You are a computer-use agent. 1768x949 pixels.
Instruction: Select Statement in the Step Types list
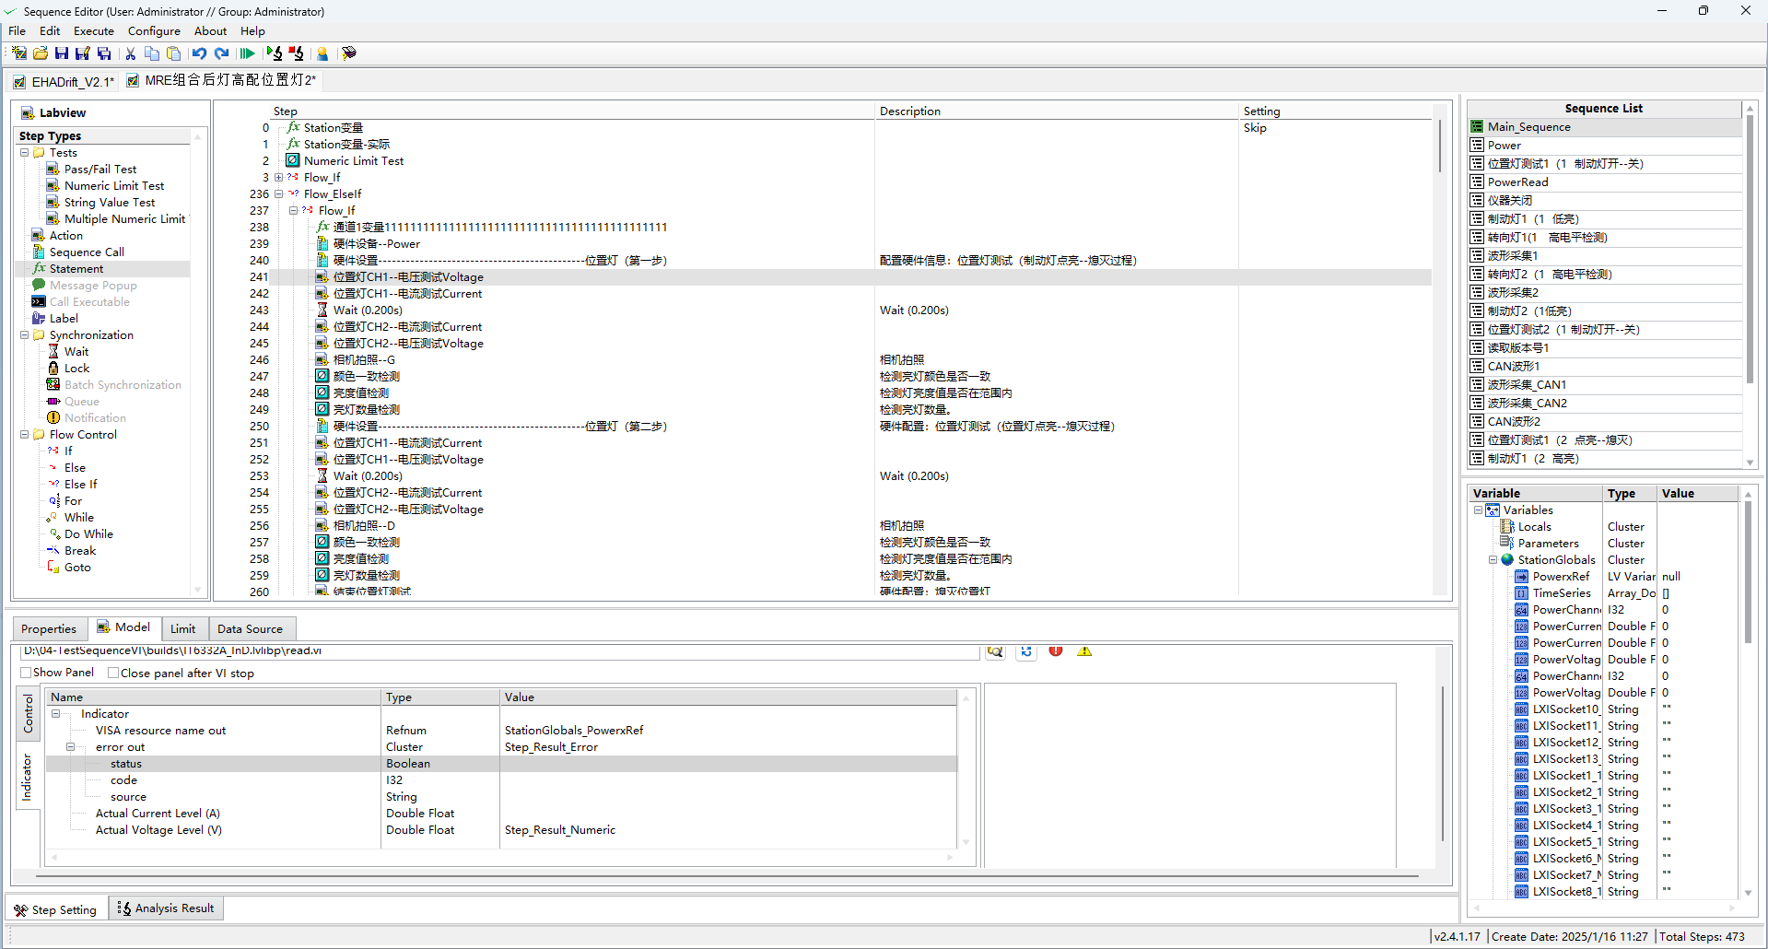click(x=77, y=268)
